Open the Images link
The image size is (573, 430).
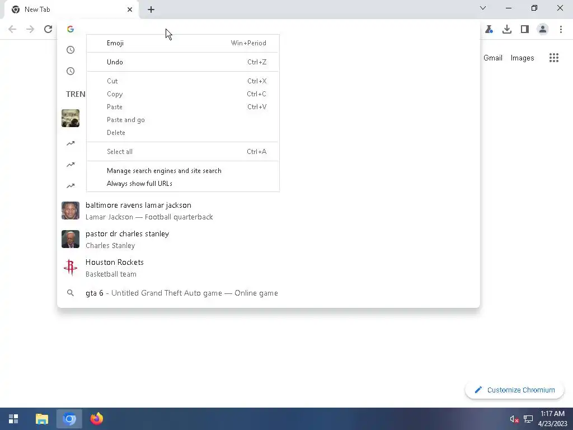pos(522,58)
